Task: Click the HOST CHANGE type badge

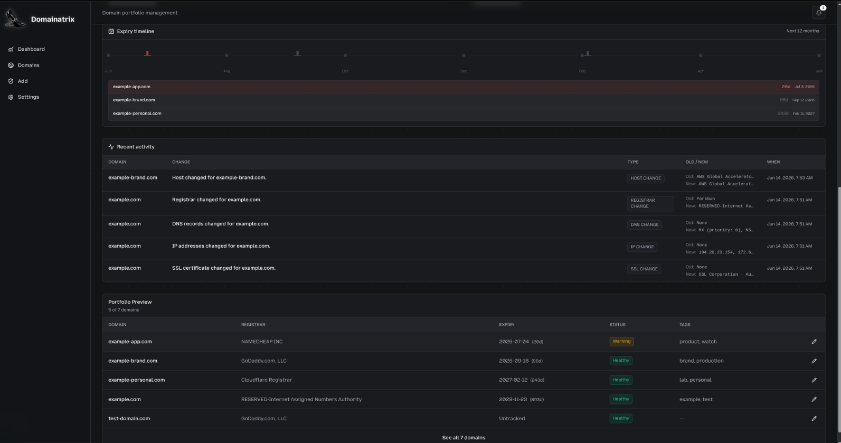Action: (646, 178)
